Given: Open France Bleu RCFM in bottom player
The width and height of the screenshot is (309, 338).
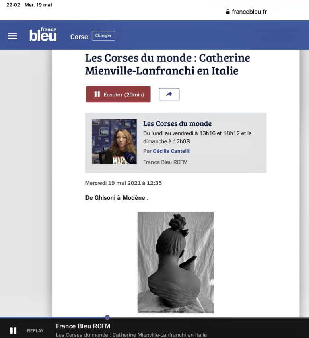Looking at the screenshot, I should [83, 326].
